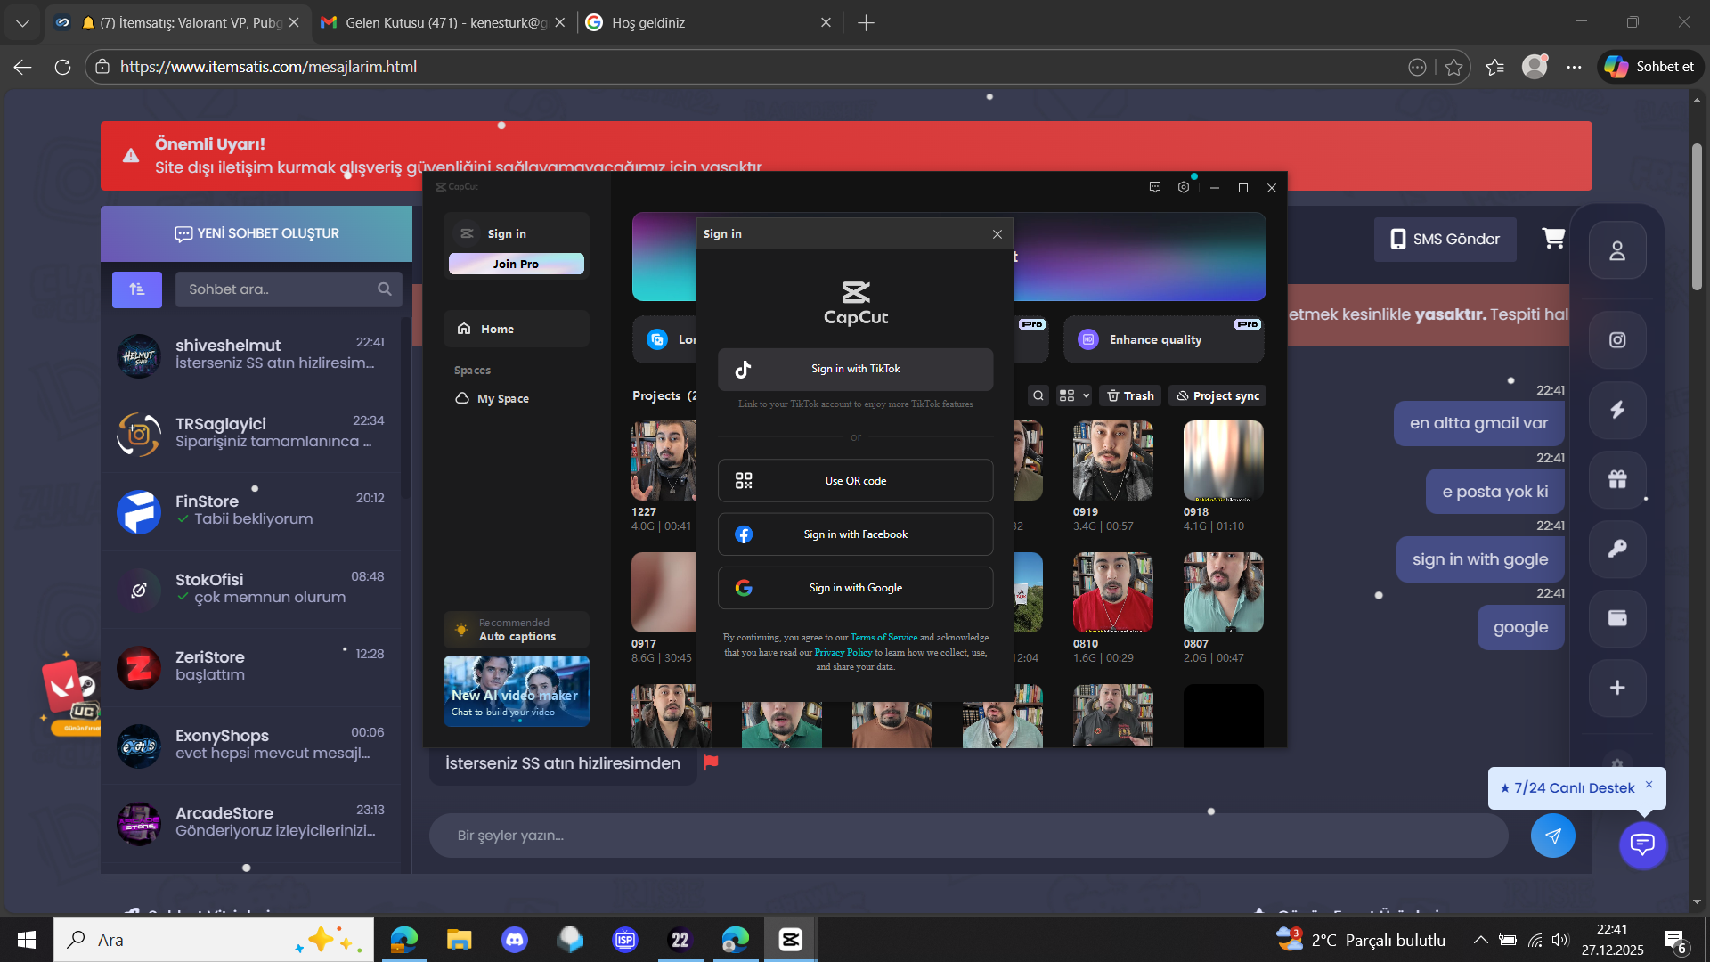Screen dimensions: 1710x962
Task: Open project thumbnail 0918
Action: (x=1224, y=461)
